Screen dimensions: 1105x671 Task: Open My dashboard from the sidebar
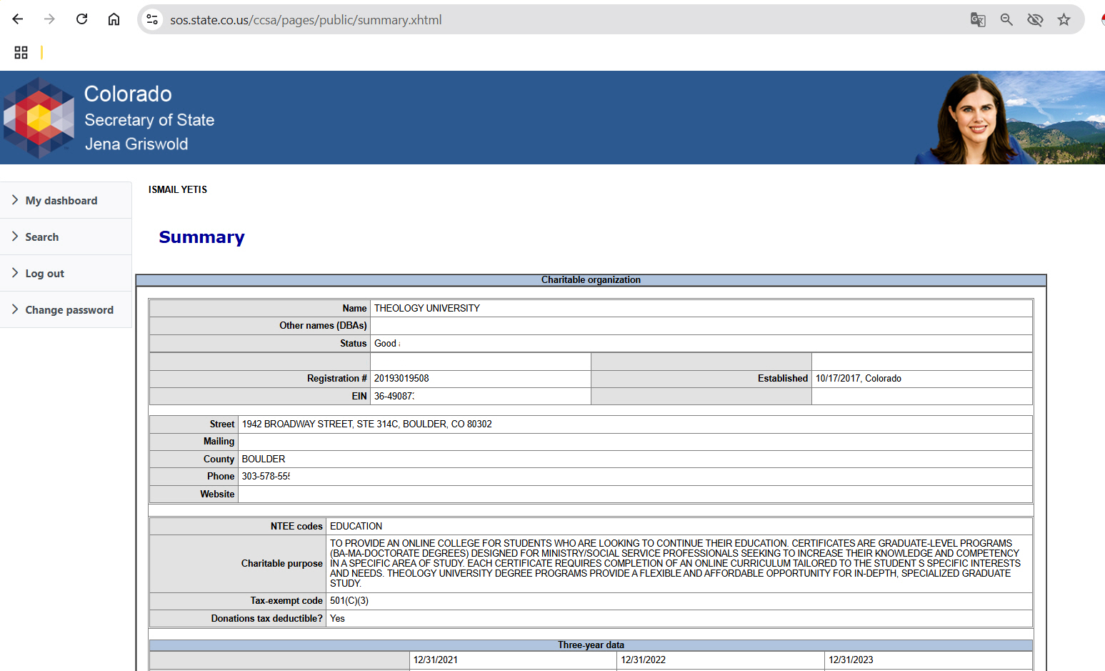(x=61, y=201)
